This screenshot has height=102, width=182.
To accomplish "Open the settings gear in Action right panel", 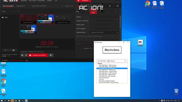I will tap(117, 6).
